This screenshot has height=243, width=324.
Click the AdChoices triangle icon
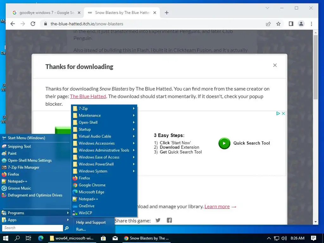[x=278, y=114]
